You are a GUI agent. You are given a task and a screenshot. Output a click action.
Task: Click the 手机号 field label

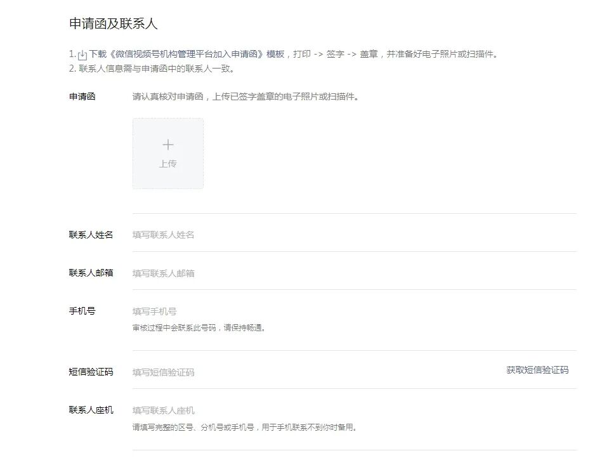[x=81, y=311]
